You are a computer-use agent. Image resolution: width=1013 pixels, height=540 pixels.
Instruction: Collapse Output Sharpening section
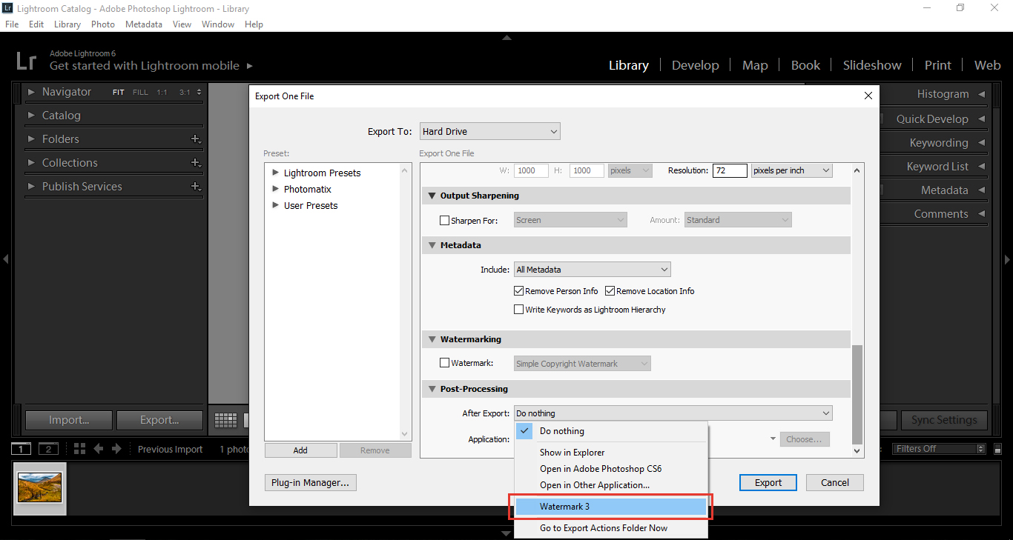coord(431,196)
